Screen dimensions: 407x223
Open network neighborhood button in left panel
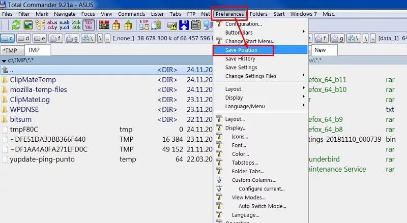88,39
